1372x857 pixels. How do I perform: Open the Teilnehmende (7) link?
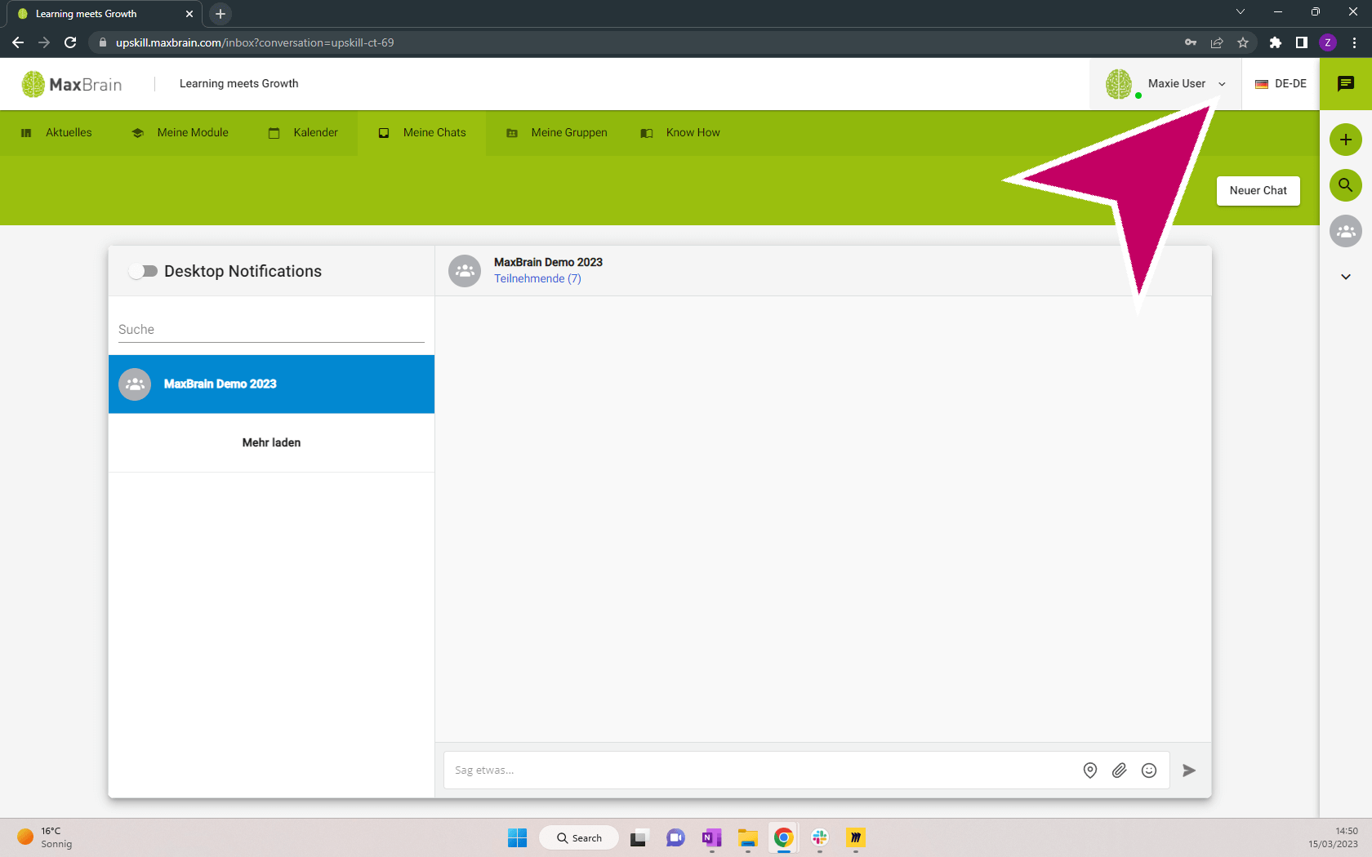537,278
